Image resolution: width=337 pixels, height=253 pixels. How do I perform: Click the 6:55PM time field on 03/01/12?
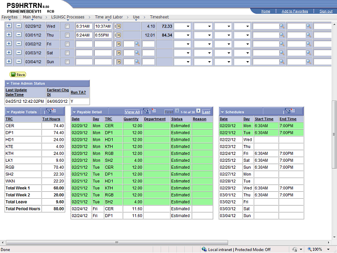pos(103,35)
